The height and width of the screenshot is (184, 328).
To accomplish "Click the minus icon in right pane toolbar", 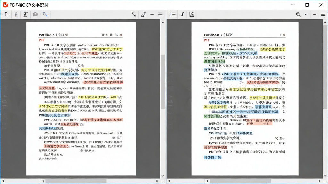I will pyautogui.click(x=315, y=14).
